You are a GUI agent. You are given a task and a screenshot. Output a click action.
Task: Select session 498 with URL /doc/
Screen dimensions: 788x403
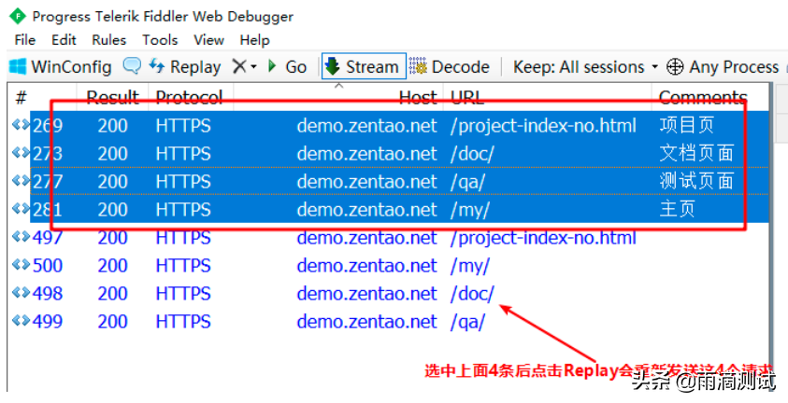[x=472, y=294]
